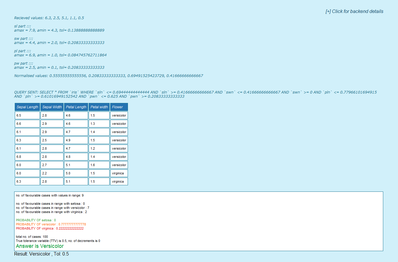Click the petal length cell with 5.0
The image size is (398, 262).
click(x=76, y=173)
